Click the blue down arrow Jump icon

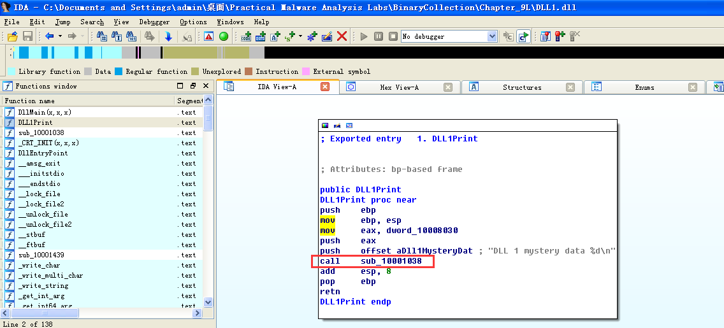(x=168, y=36)
